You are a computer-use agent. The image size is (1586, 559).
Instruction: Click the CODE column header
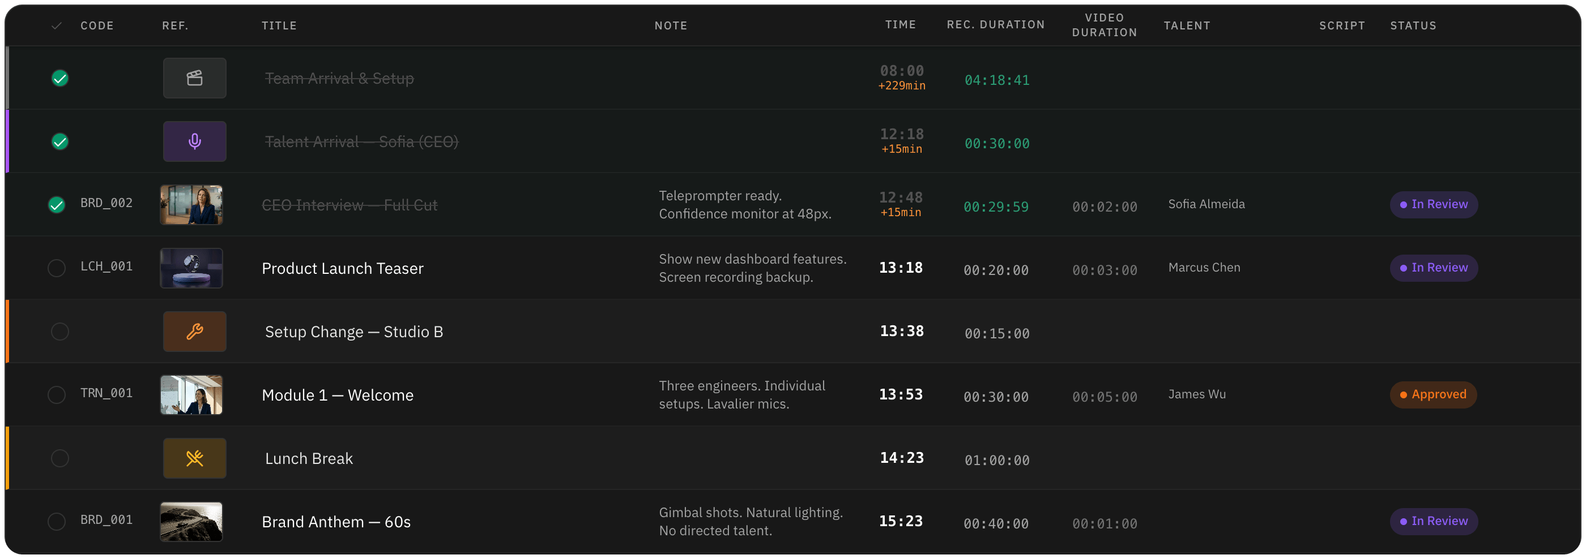(97, 26)
